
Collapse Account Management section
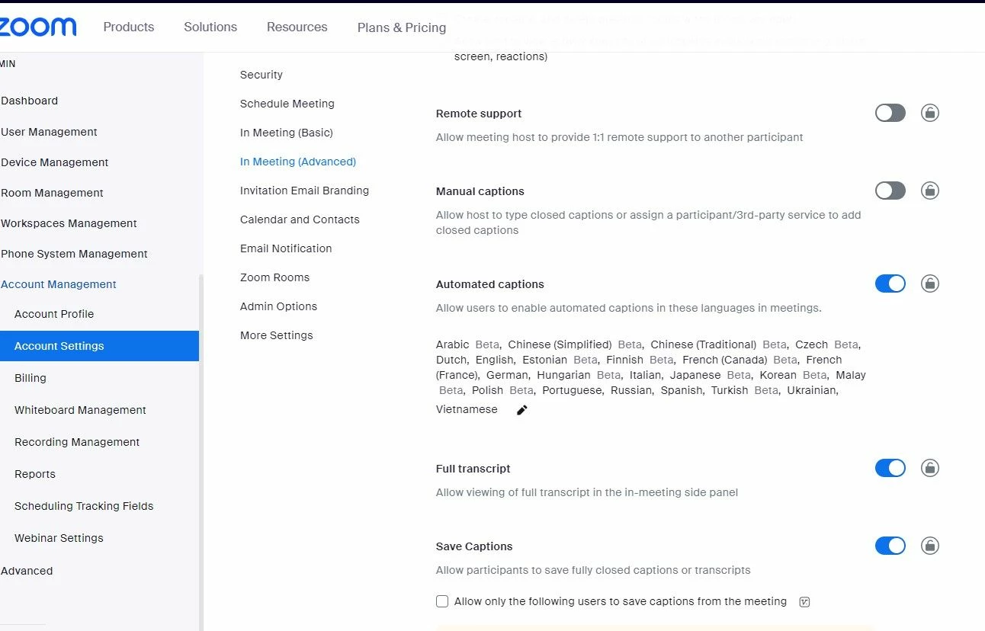[x=58, y=284]
